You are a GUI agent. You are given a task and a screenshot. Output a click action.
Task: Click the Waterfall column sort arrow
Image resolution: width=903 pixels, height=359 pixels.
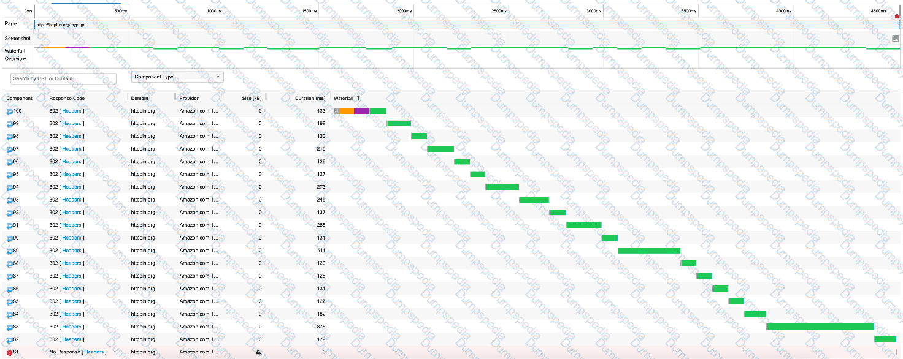pos(358,98)
